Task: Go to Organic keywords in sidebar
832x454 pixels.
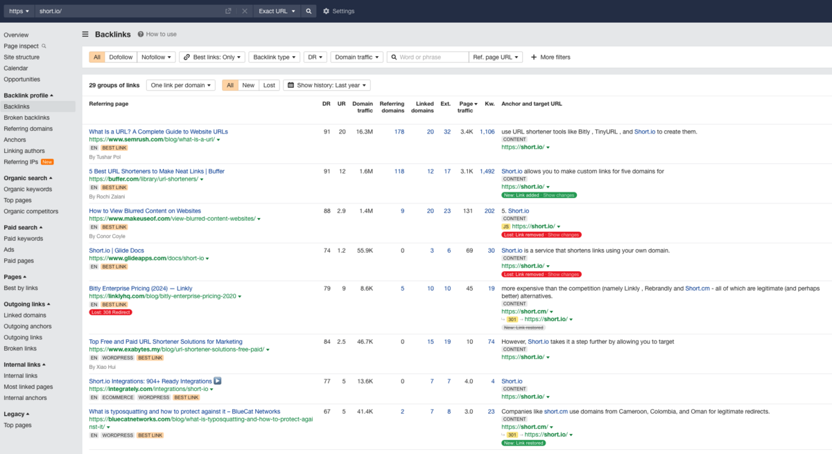Action: [28, 189]
